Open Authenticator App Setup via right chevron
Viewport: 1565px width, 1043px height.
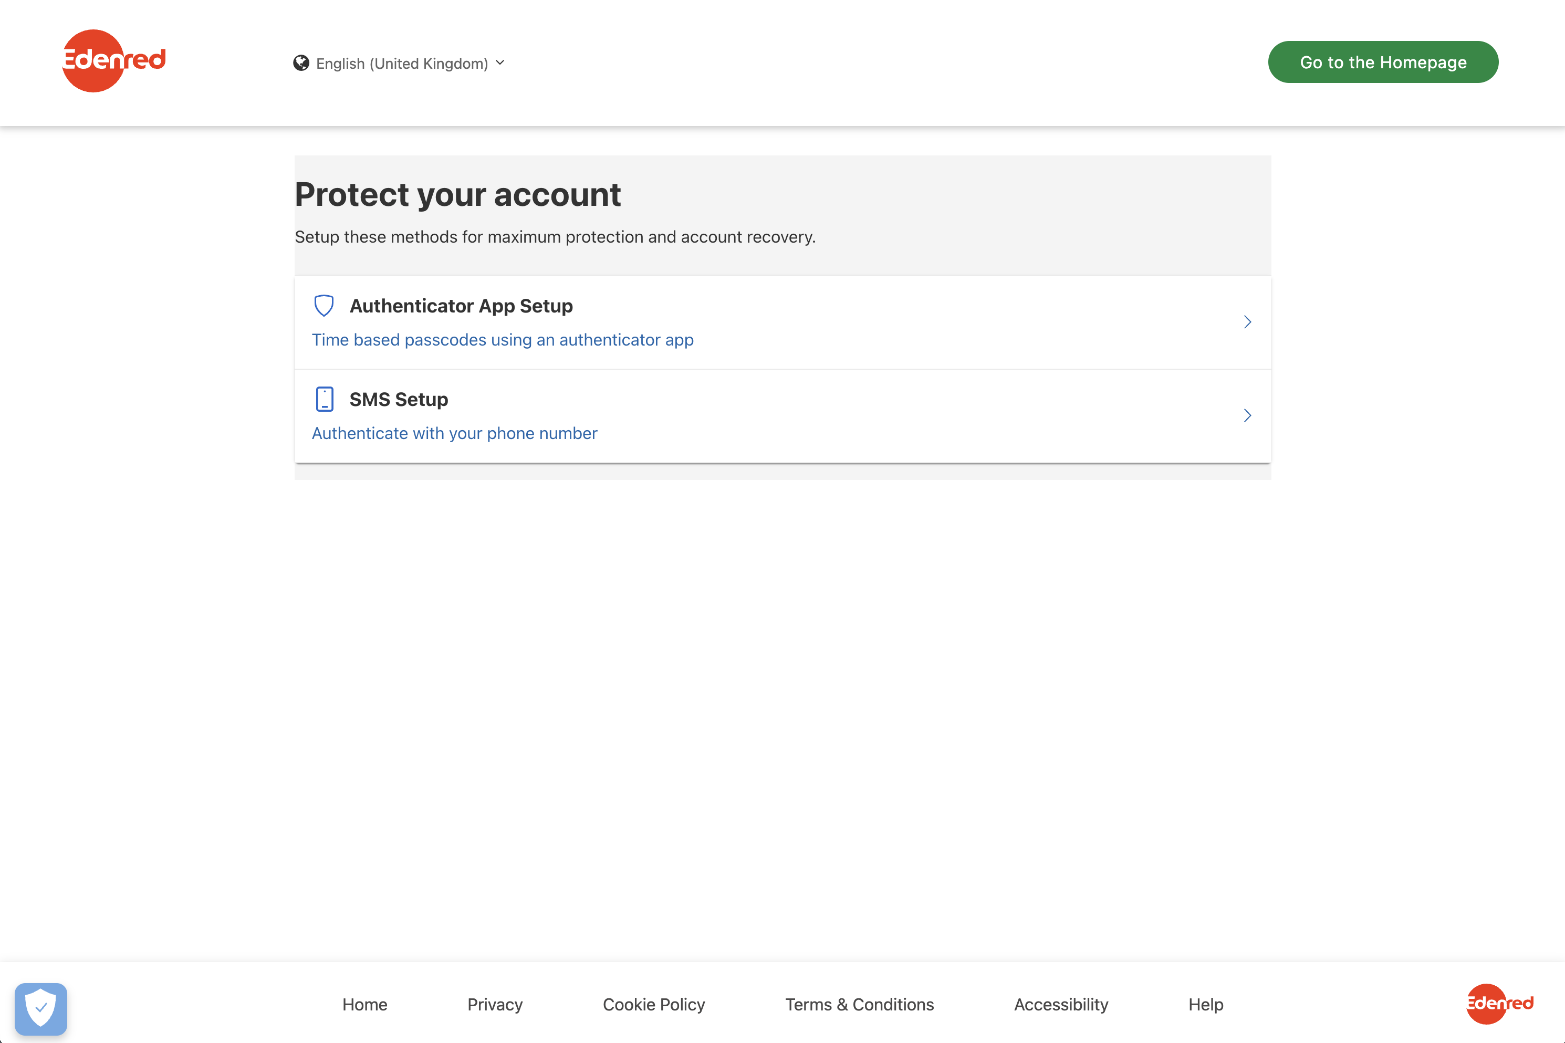point(1247,322)
